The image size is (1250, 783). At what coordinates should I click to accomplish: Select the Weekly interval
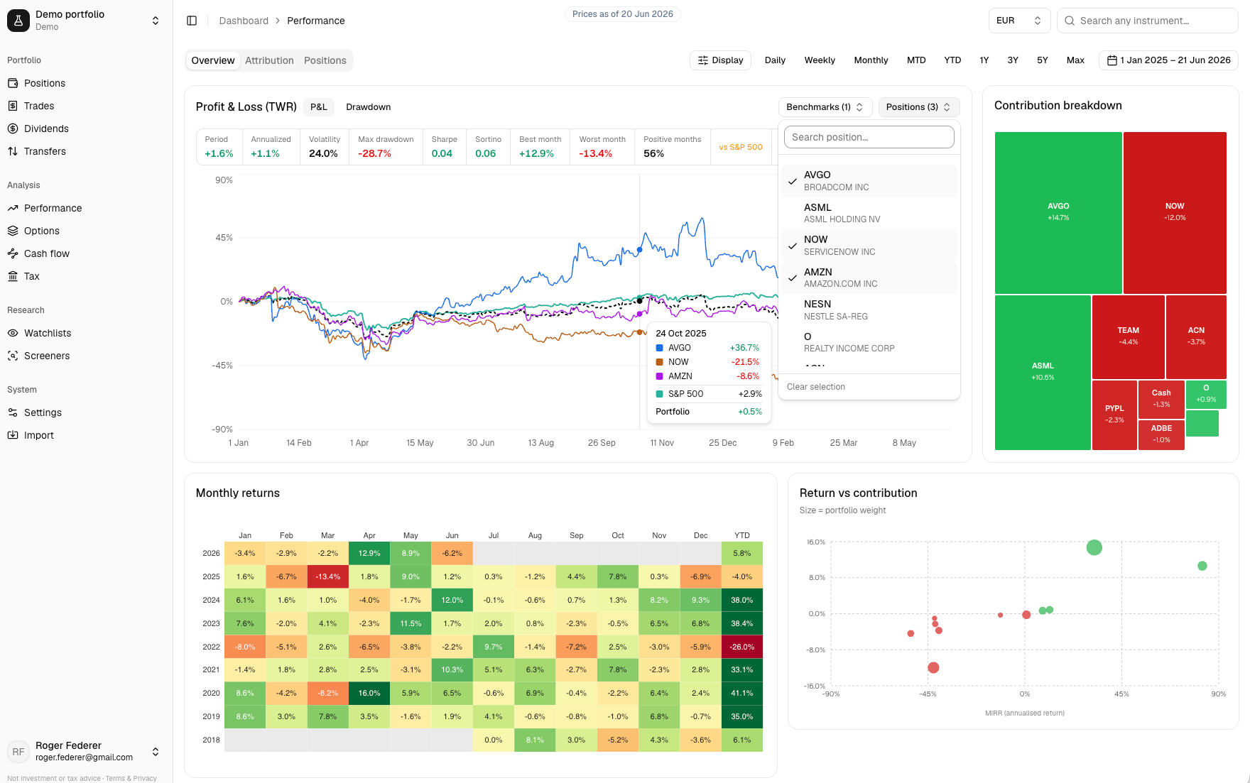(x=820, y=60)
